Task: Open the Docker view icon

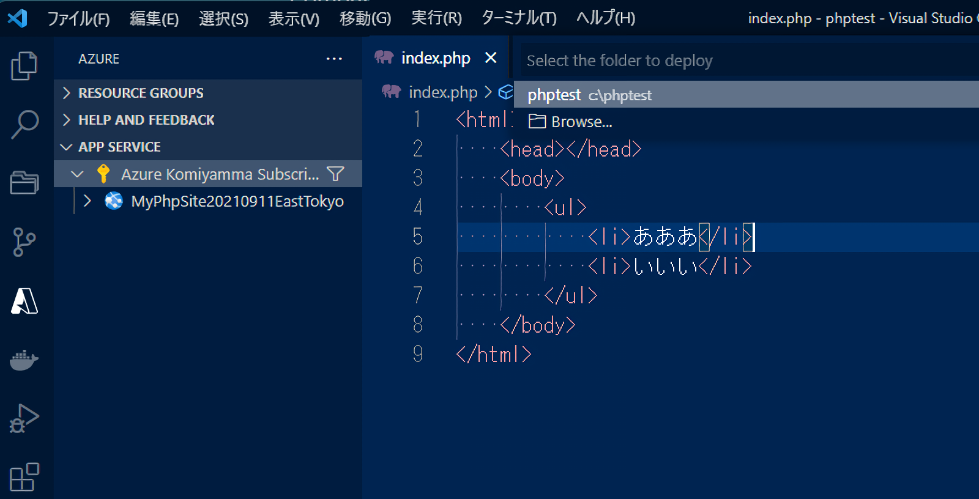Action: (x=24, y=360)
